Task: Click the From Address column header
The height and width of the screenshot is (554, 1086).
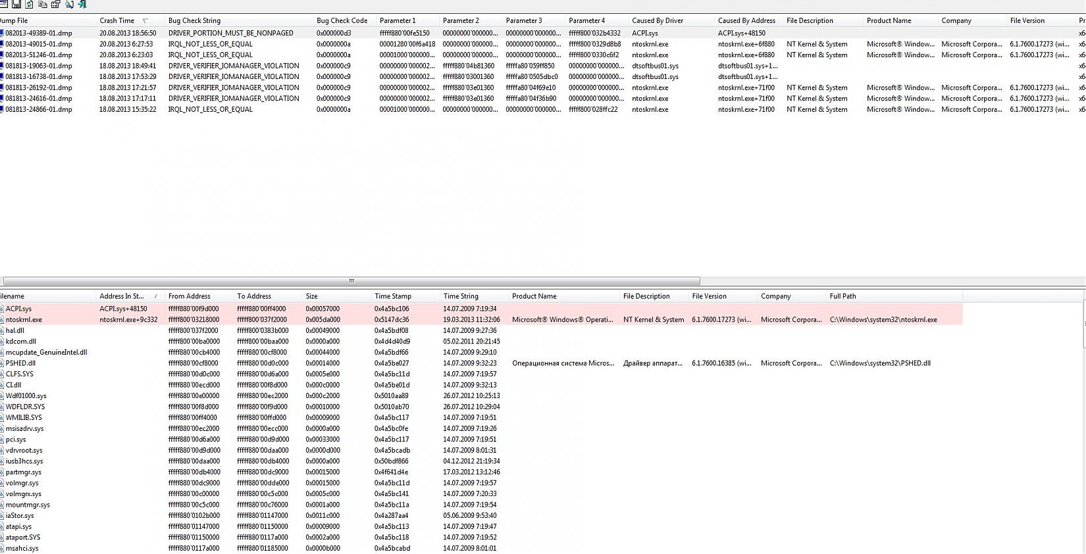Action: [199, 296]
